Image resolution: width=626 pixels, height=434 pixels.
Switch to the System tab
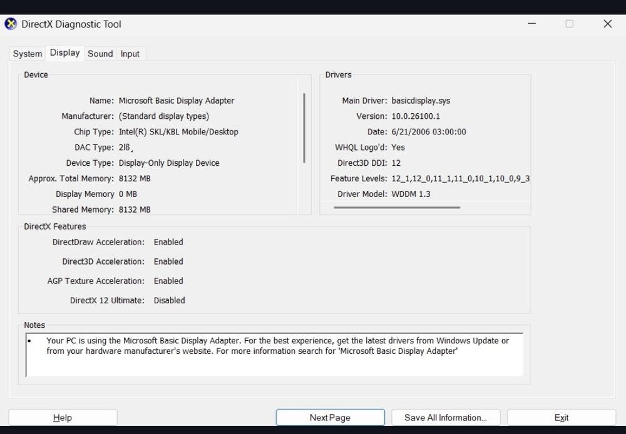[x=27, y=53]
